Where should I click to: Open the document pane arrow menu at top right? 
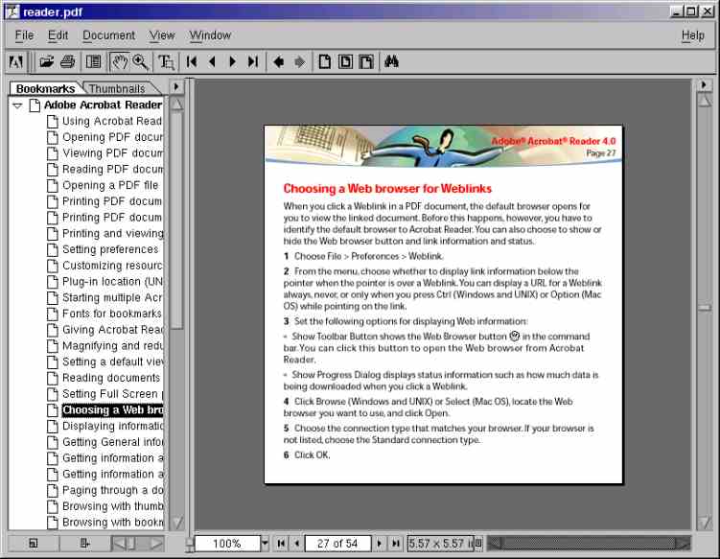point(704,85)
